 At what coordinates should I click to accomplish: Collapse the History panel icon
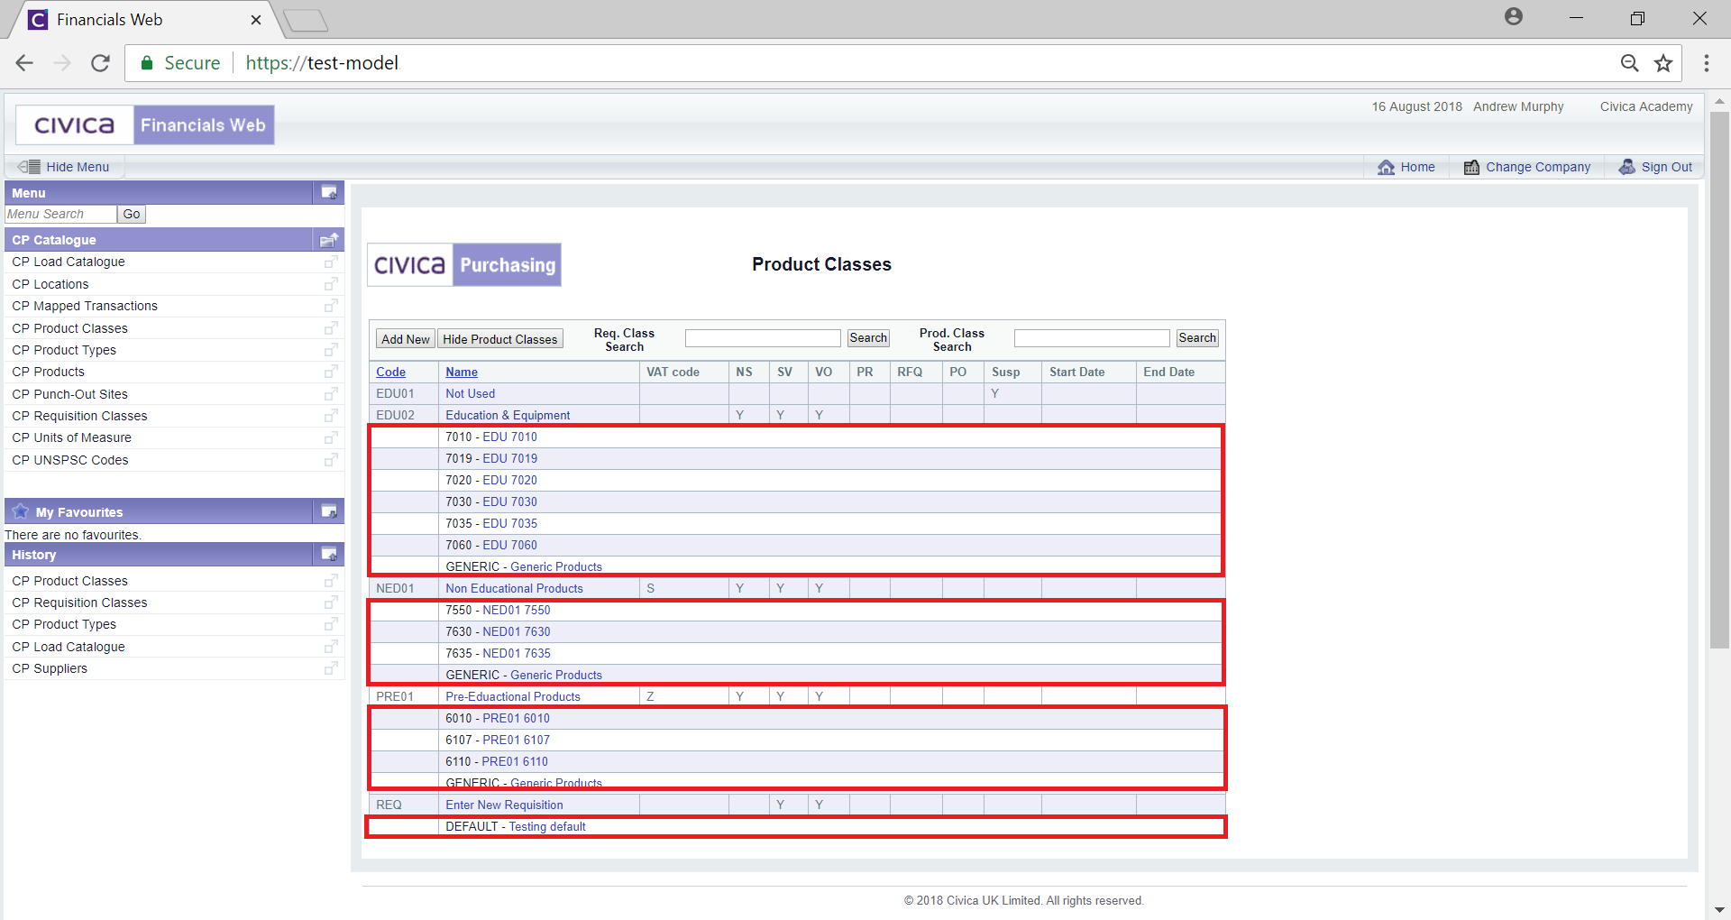point(329,554)
